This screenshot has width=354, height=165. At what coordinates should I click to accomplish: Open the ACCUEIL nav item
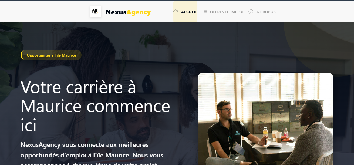185,12
